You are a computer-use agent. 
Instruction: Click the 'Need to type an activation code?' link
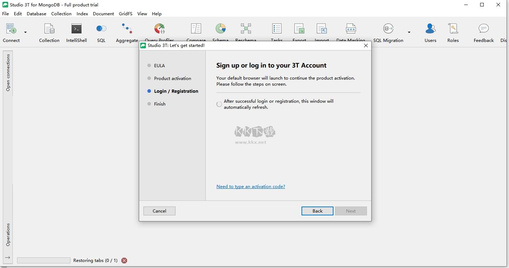tap(251, 187)
